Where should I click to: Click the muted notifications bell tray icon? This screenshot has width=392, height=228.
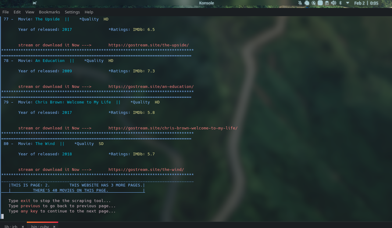click(x=300, y=3)
